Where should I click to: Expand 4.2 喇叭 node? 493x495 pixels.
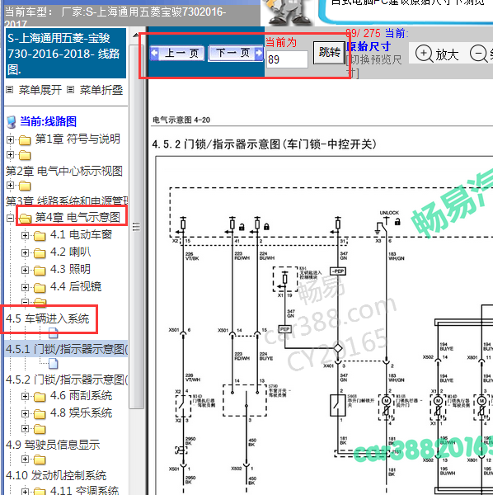point(25,252)
